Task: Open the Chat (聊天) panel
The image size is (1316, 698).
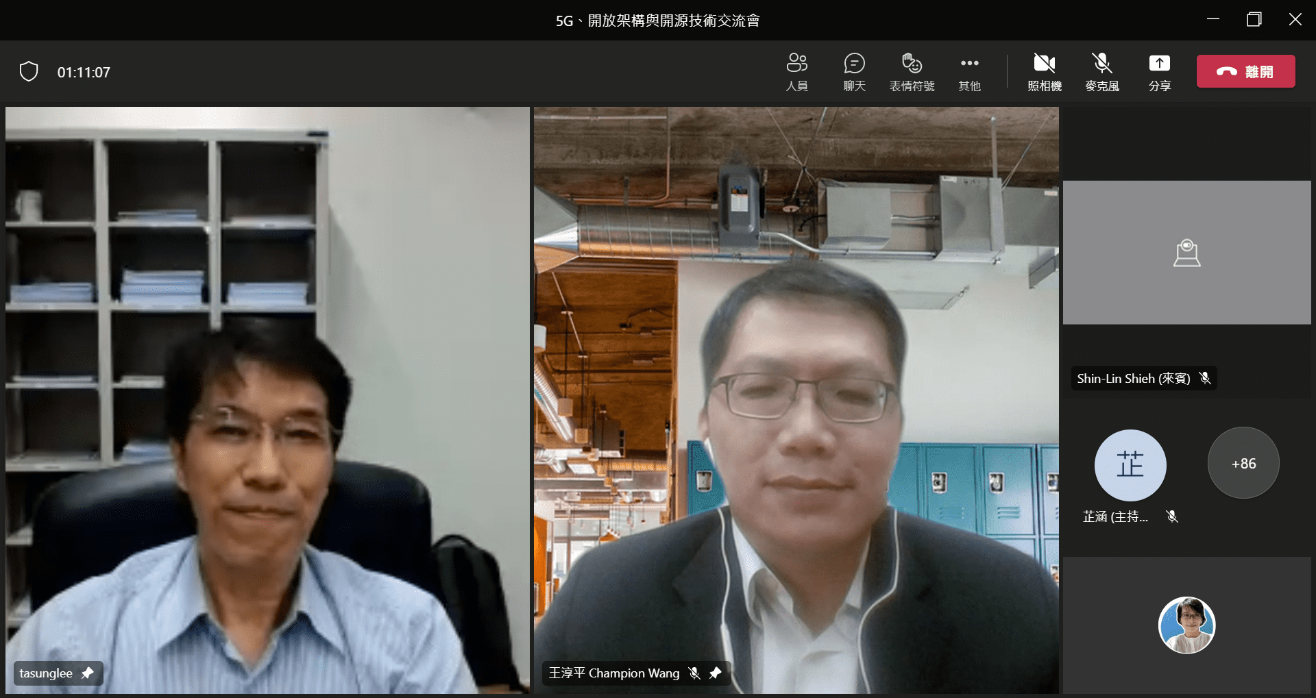Action: click(854, 72)
